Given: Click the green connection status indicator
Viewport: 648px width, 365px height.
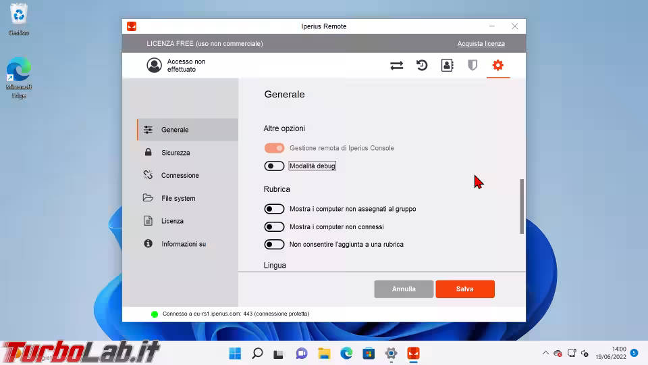Looking at the screenshot, I should (155, 314).
